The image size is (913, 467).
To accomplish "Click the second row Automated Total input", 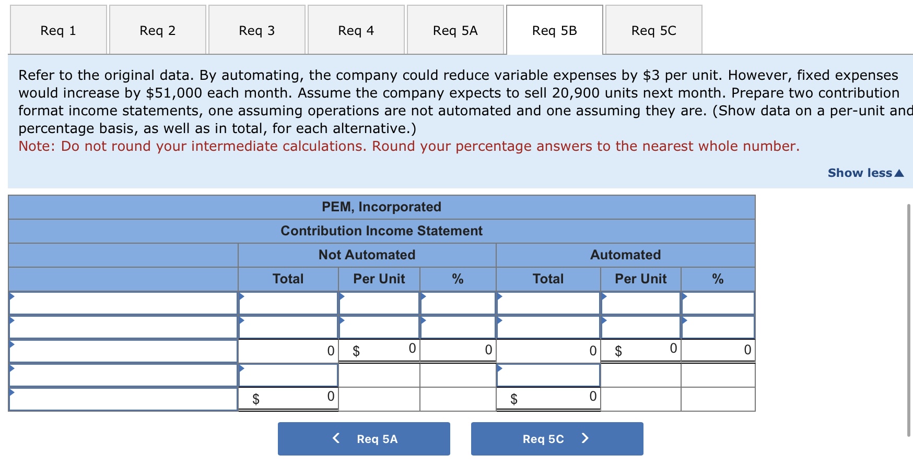I will coord(547,326).
